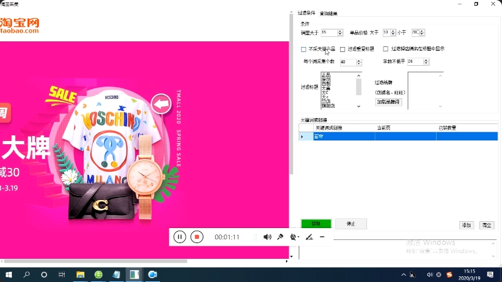Screen dimensions: 502x282
Task: Open Task View on the taskbar
Action: (x=61, y=274)
